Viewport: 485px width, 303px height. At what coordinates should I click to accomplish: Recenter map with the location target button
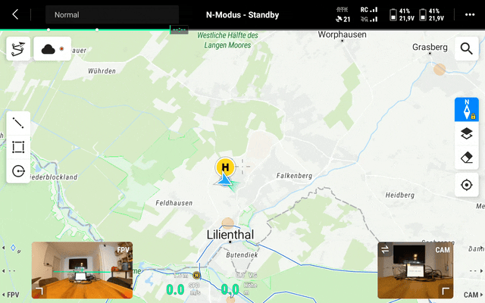click(x=467, y=185)
